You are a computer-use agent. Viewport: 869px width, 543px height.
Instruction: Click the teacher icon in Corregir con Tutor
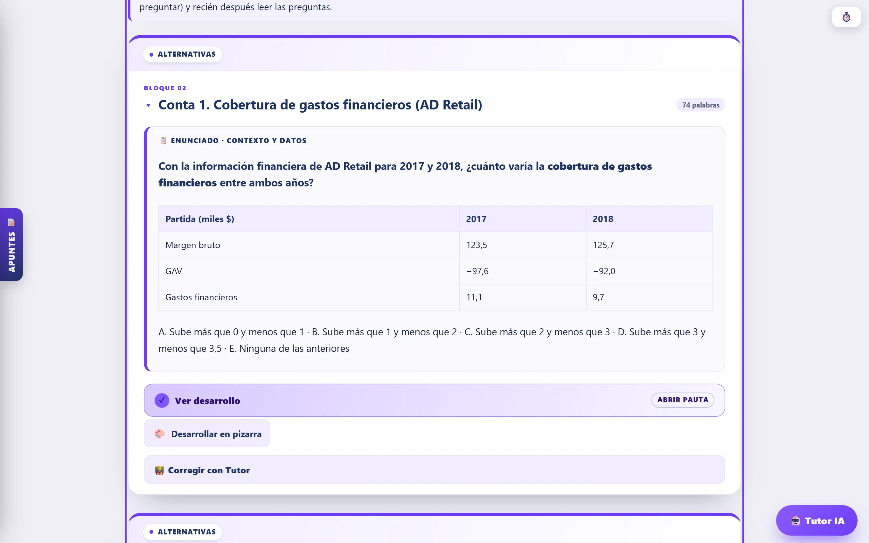point(159,470)
